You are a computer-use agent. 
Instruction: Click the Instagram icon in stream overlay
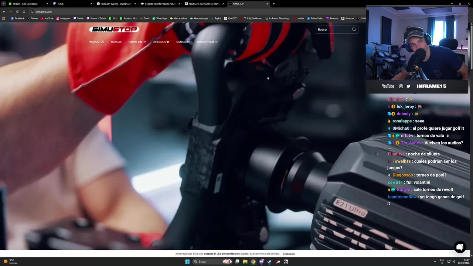(401, 86)
